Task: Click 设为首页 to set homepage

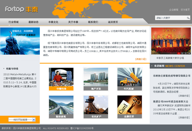Action: pyautogui.click(x=185, y=10)
